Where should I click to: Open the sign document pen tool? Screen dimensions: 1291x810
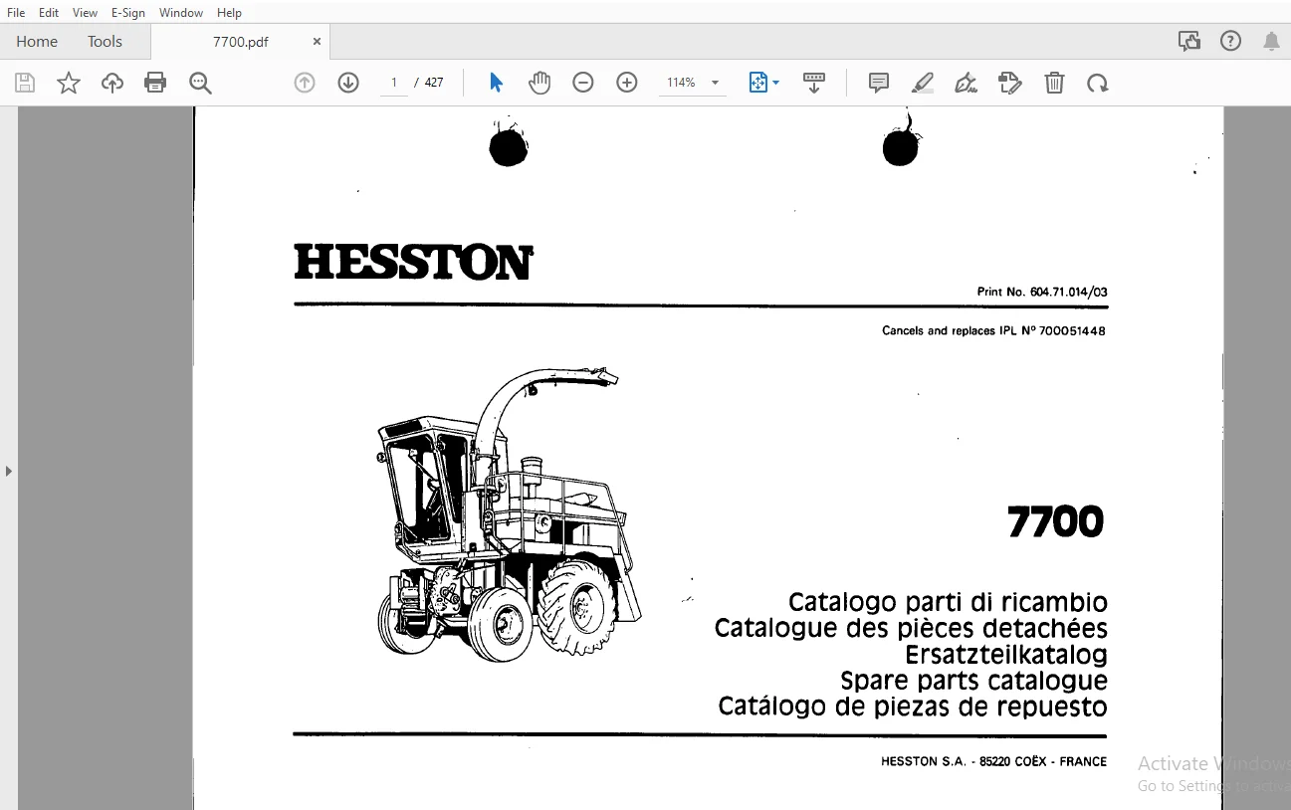(x=966, y=83)
